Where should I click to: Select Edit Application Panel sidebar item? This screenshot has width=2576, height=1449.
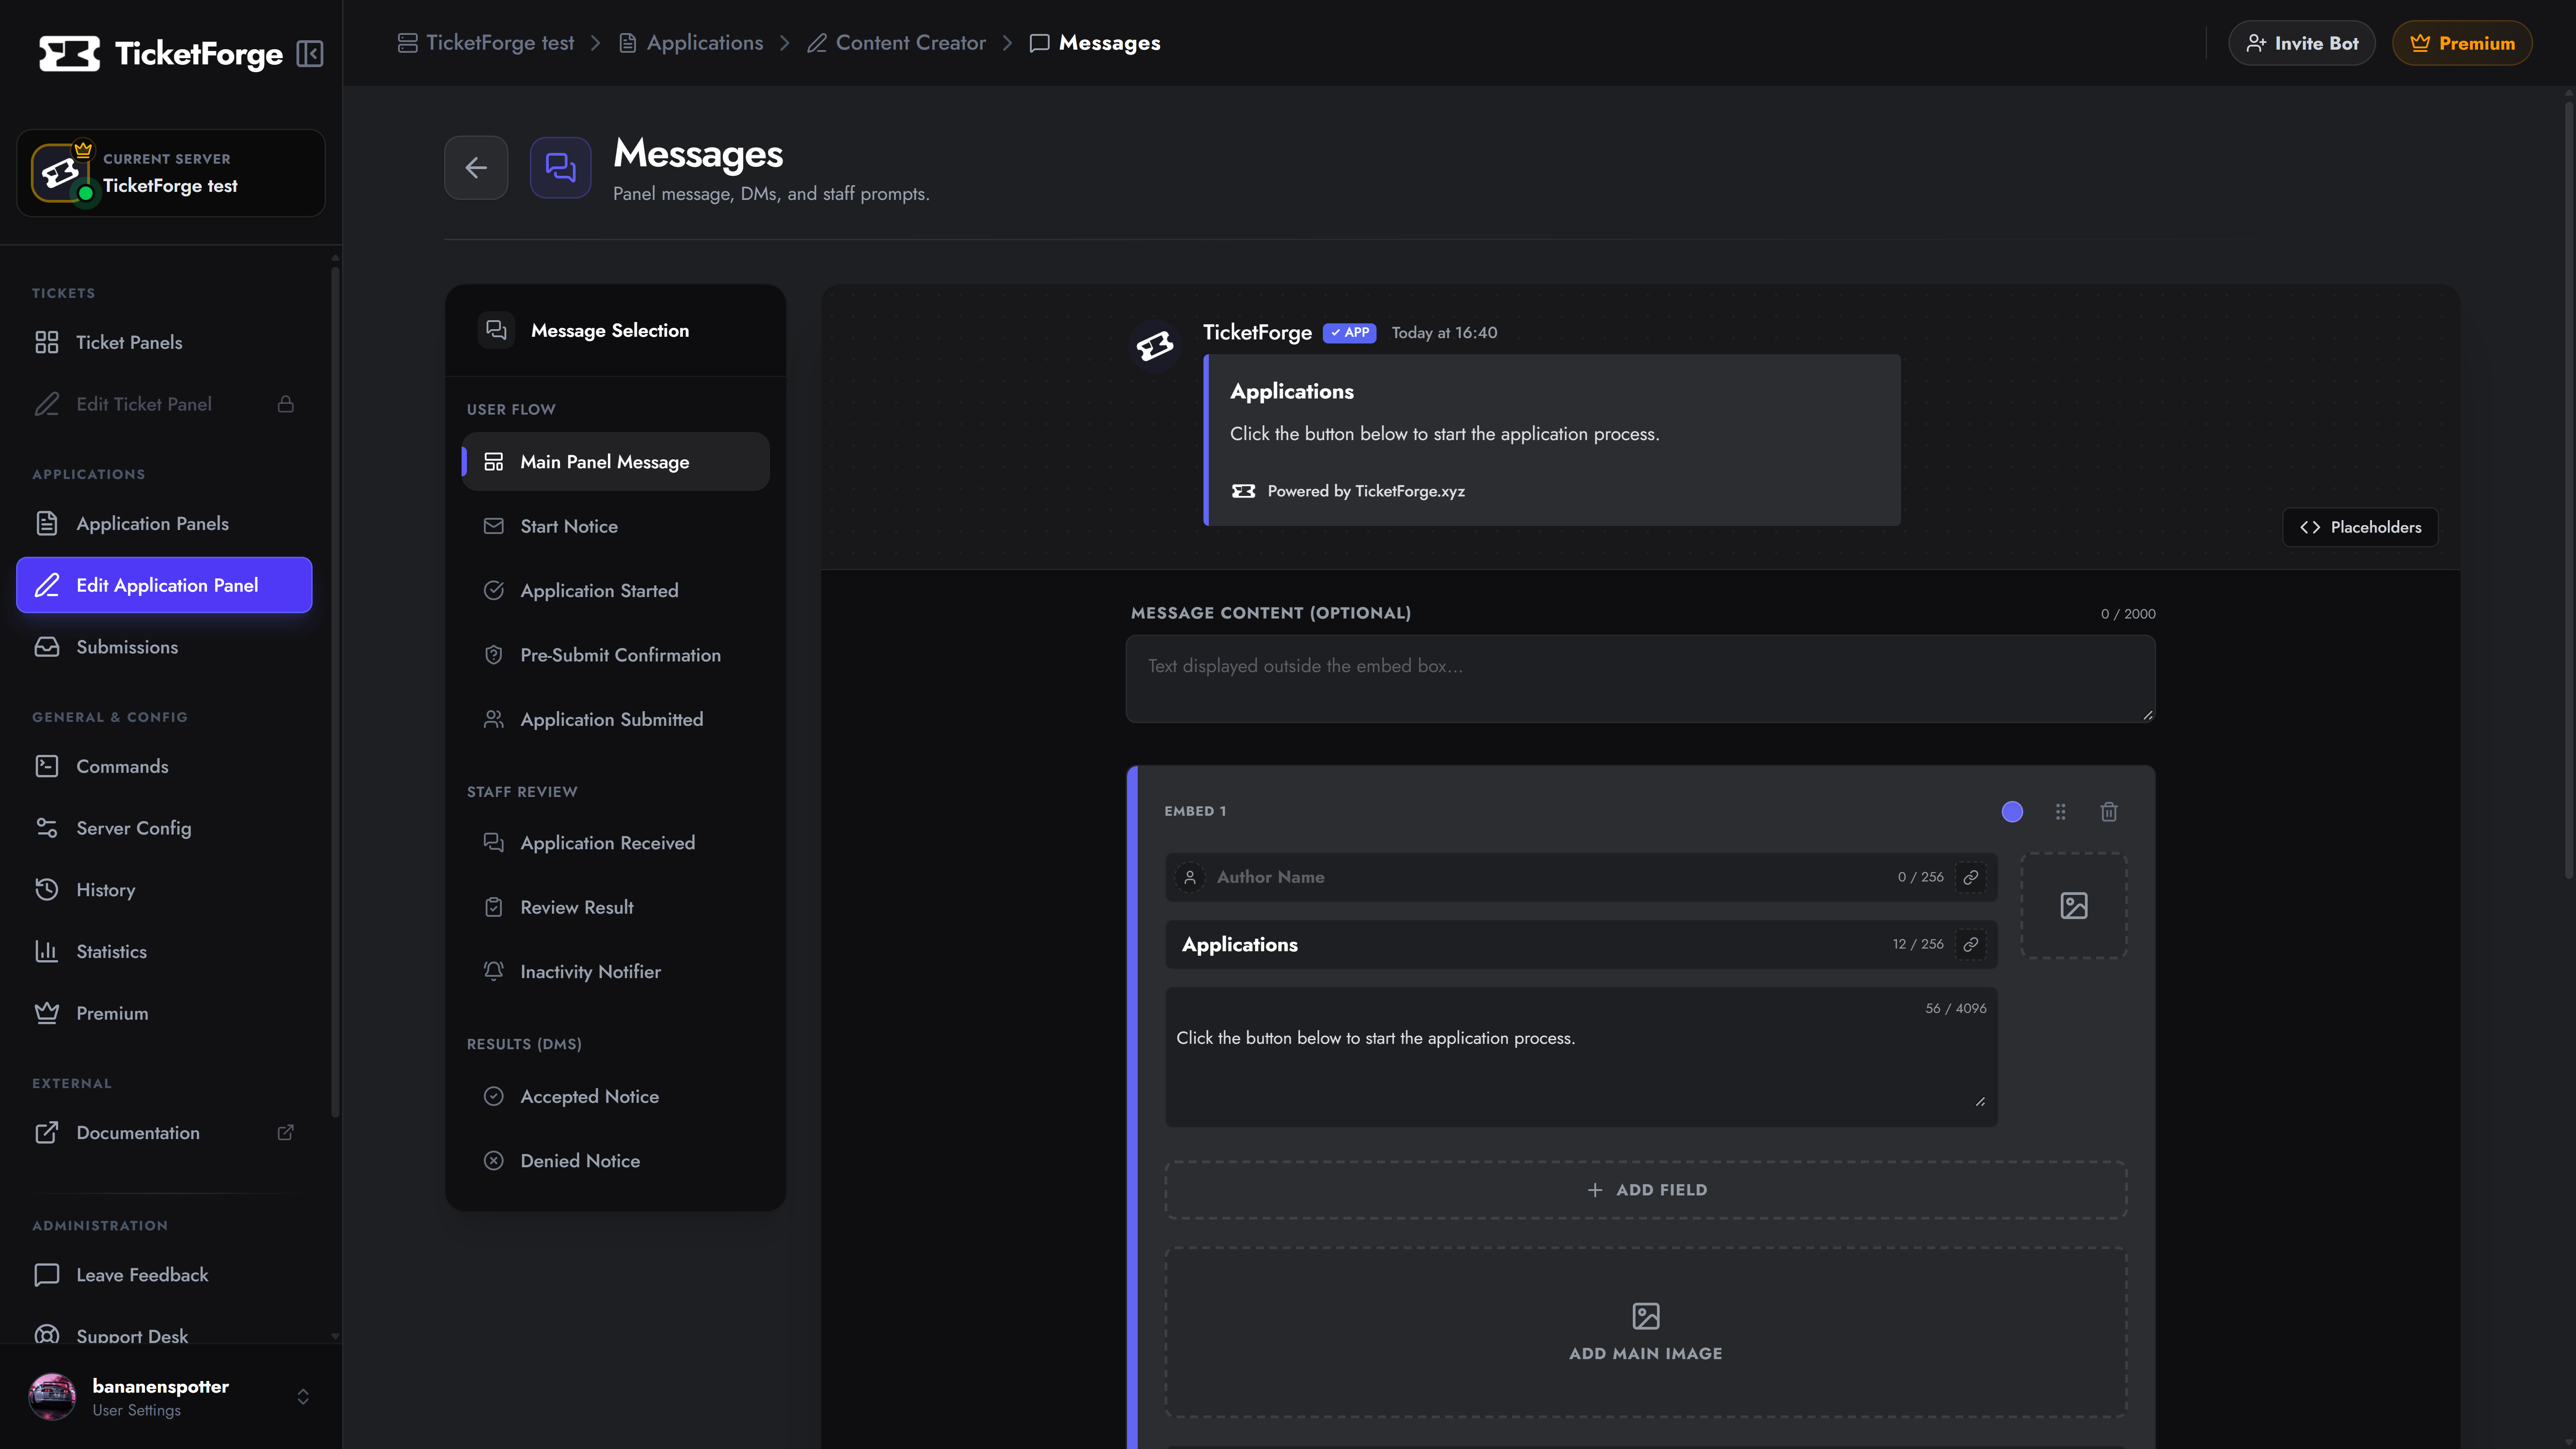(x=164, y=585)
